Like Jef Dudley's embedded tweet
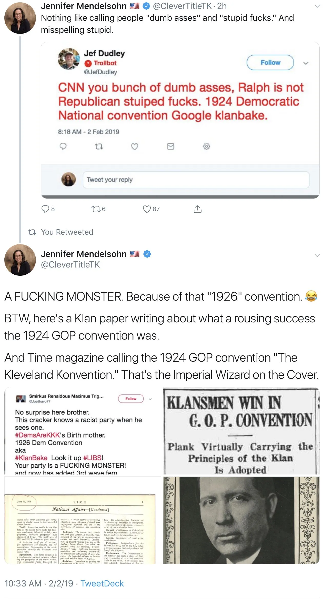Image resolution: width=323 pixels, height=604 pixels. coord(135,146)
